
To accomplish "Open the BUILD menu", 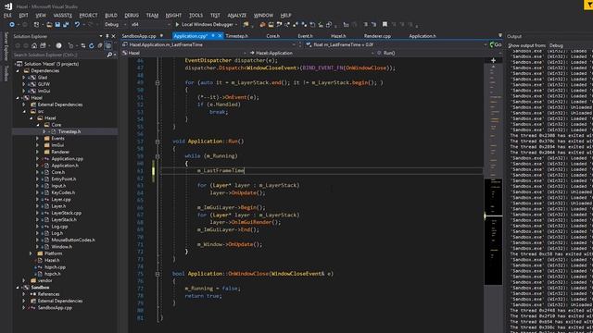I will pyautogui.click(x=111, y=16).
